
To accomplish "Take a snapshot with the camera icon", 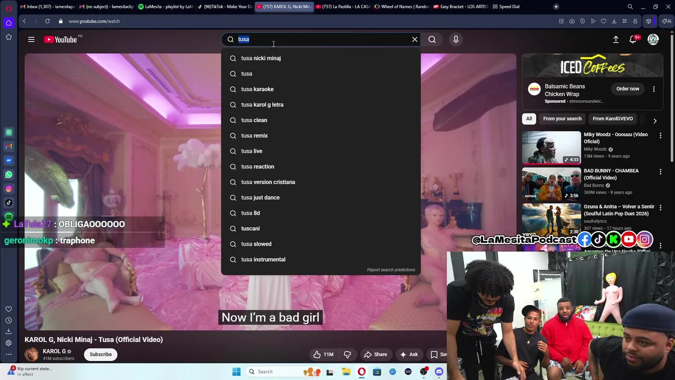I will (572, 21).
